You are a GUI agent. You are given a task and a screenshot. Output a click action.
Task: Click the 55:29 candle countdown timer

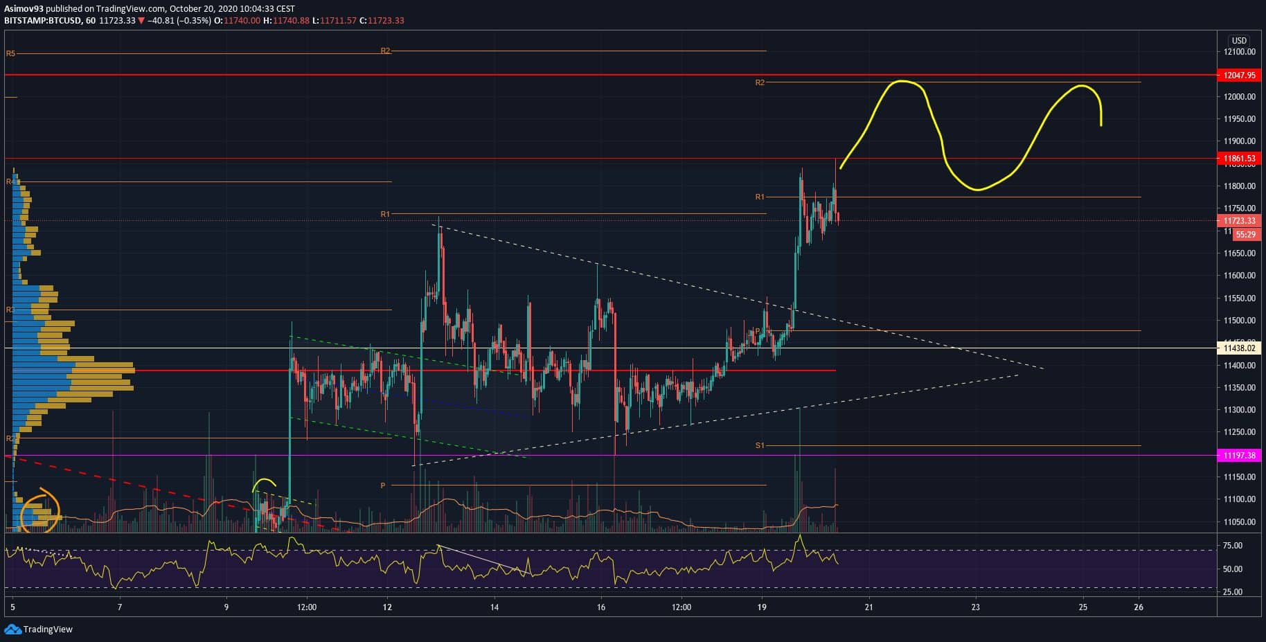(x=1245, y=235)
